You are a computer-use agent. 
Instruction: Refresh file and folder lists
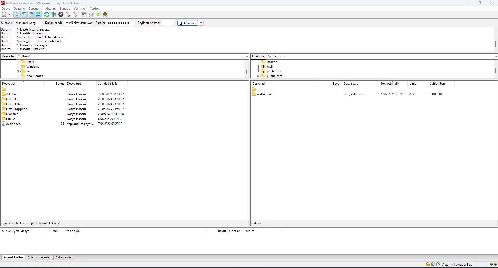47,15
